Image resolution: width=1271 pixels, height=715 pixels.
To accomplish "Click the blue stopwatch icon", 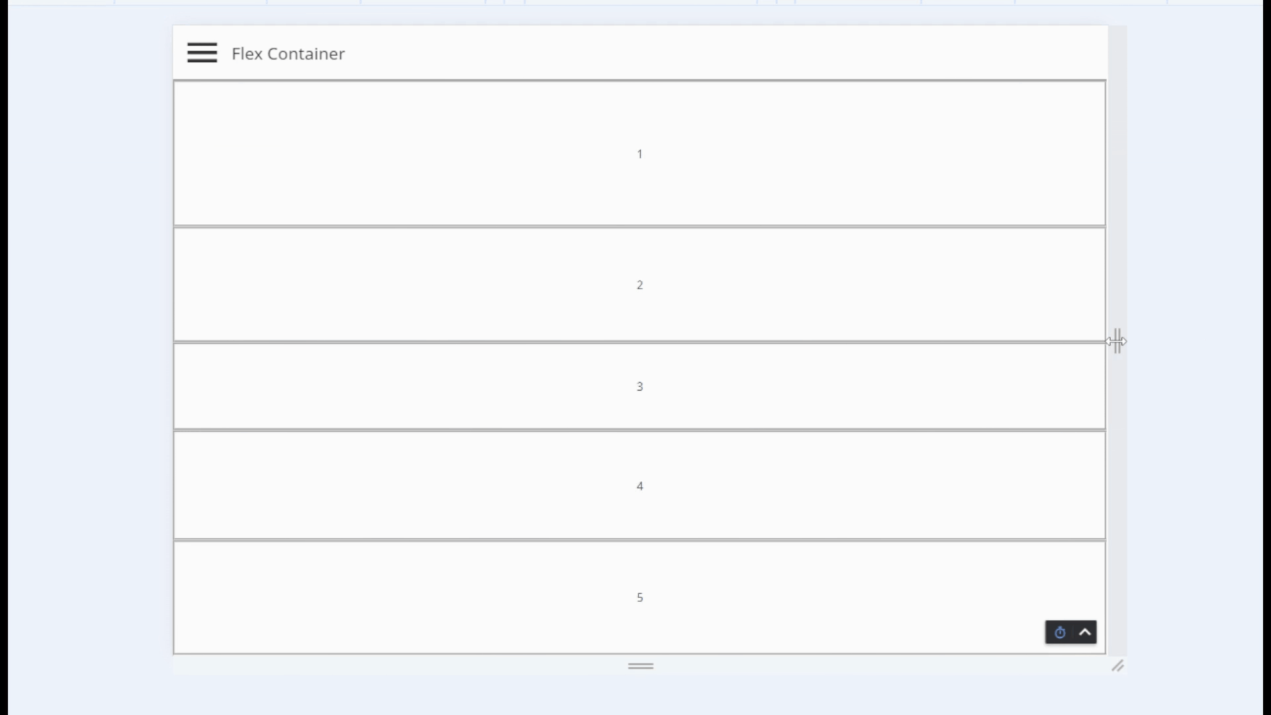I will coord(1060,633).
